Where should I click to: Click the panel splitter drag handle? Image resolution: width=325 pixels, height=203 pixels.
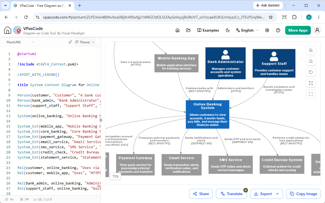101,120
